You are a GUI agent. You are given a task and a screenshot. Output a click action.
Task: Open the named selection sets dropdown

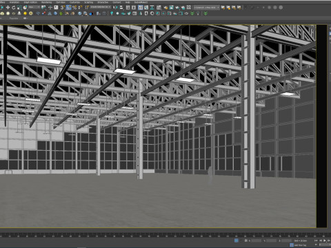coord(101,7)
